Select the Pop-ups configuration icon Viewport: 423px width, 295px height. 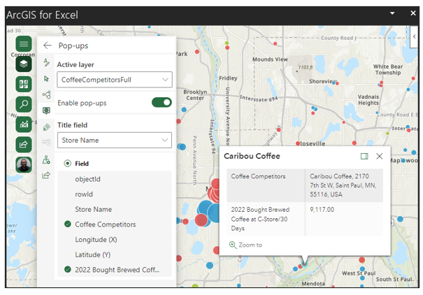(x=46, y=110)
